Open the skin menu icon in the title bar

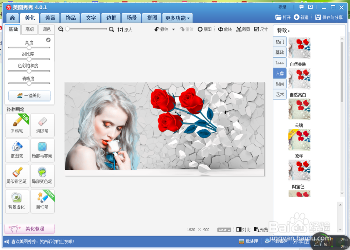[x=310, y=7]
